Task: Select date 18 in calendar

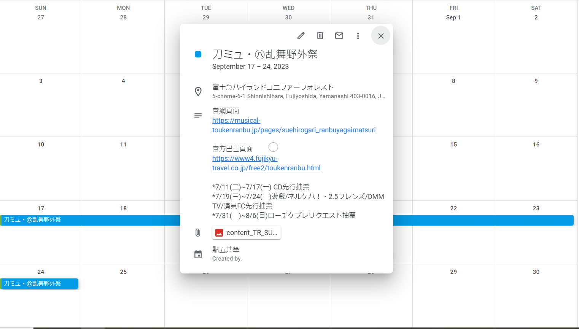Action: click(123, 208)
